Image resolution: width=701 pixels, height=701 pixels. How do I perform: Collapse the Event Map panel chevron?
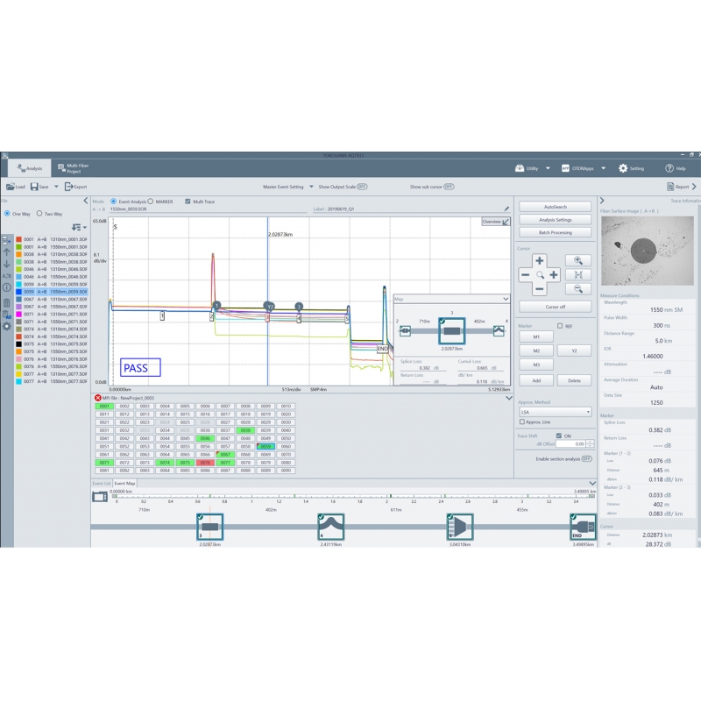click(x=592, y=484)
